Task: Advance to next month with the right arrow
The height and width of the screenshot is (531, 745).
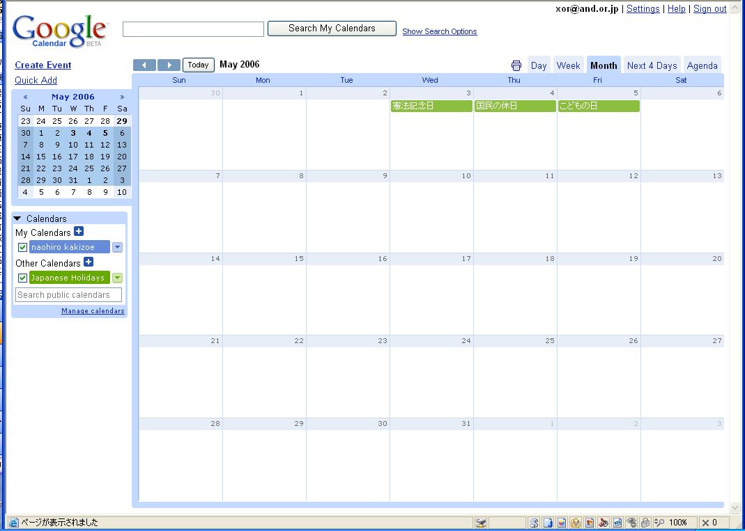Action: tap(169, 65)
